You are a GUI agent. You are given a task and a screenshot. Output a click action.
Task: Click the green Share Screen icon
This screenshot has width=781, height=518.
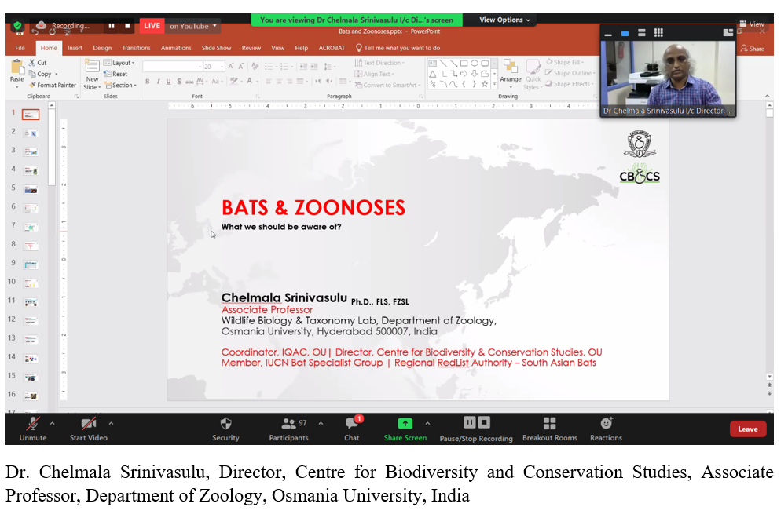point(405,424)
